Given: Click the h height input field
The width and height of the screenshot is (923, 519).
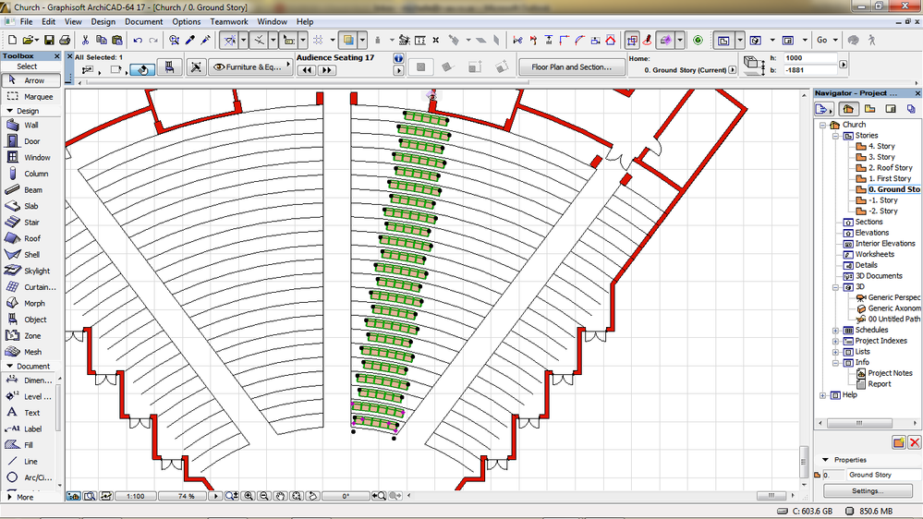Looking at the screenshot, I should coord(809,58).
